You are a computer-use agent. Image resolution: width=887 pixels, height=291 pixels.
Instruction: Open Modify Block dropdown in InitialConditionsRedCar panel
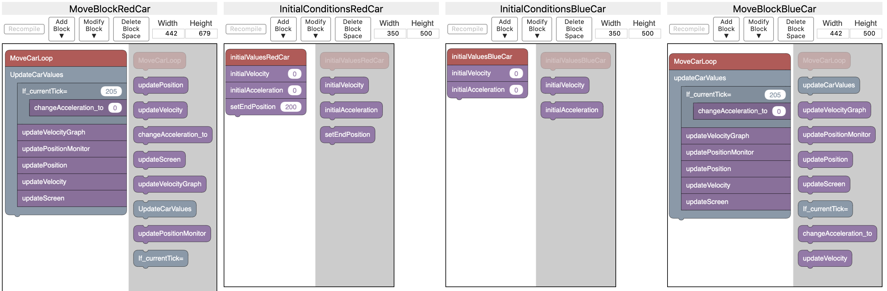pos(315,29)
